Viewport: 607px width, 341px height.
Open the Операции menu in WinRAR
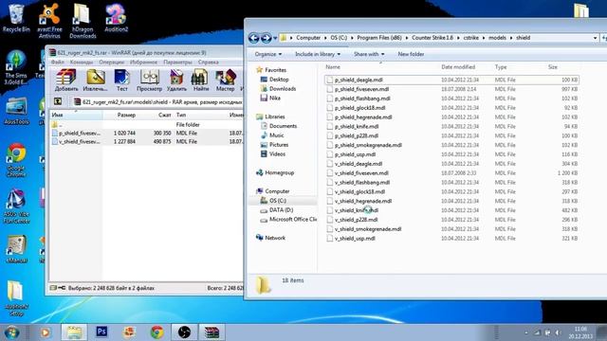point(112,63)
